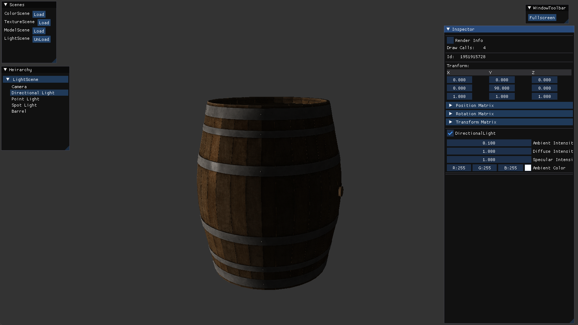This screenshot has width=578, height=325.
Task: Click the B:255 color field
Action: click(510, 168)
